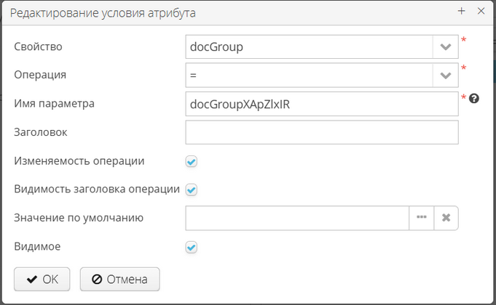
Task: Click the Отмена button
Action: point(120,279)
